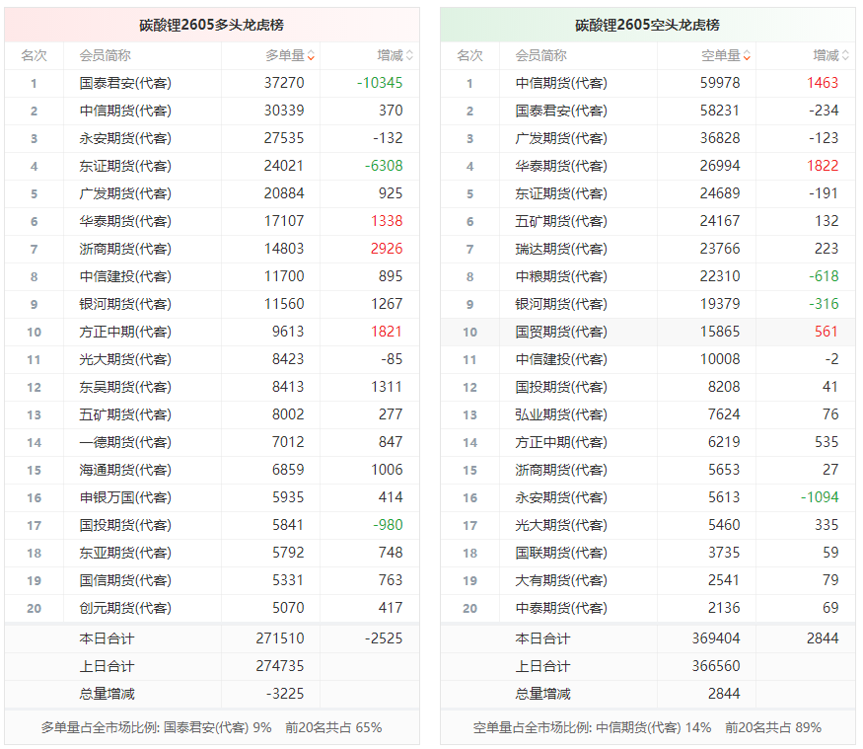Screen dimensions: 863x749
Task: Sort long table by 多单量 sort arrows
Action: coord(311,55)
